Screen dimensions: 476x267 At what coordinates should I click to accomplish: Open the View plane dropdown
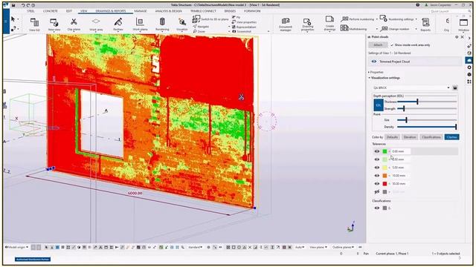coord(318,247)
